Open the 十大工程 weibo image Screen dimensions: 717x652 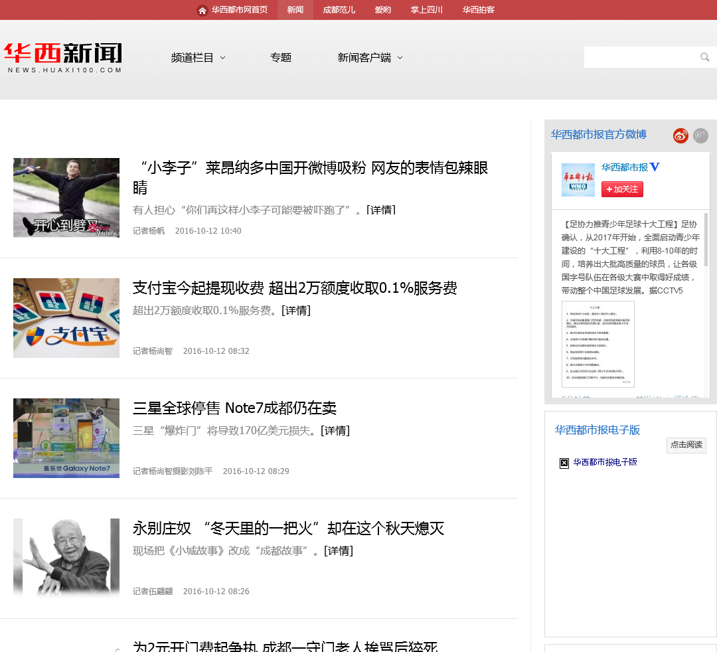[x=597, y=345]
